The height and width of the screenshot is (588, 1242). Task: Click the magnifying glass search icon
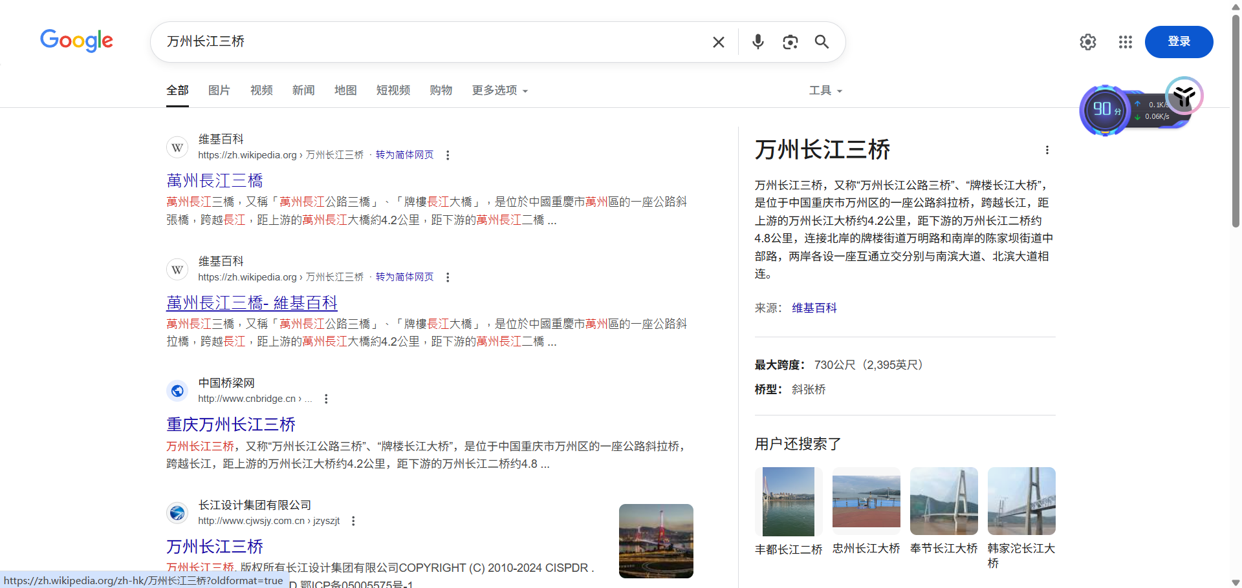click(x=822, y=41)
